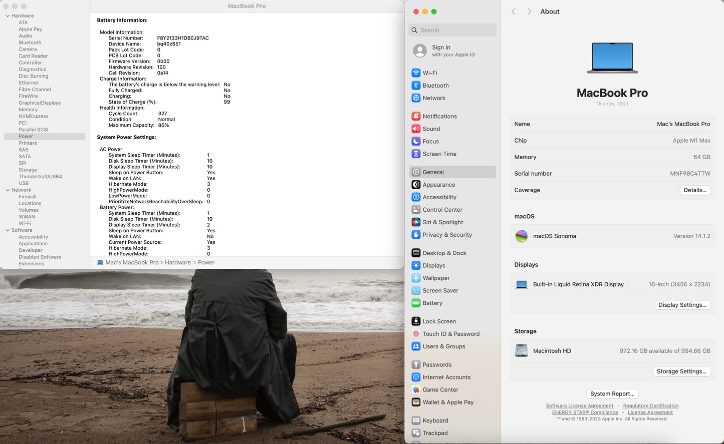This screenshot has width=724, height=444.
Task: Select Graphics/Displays in System Information
Action: (x=40, y=103)
